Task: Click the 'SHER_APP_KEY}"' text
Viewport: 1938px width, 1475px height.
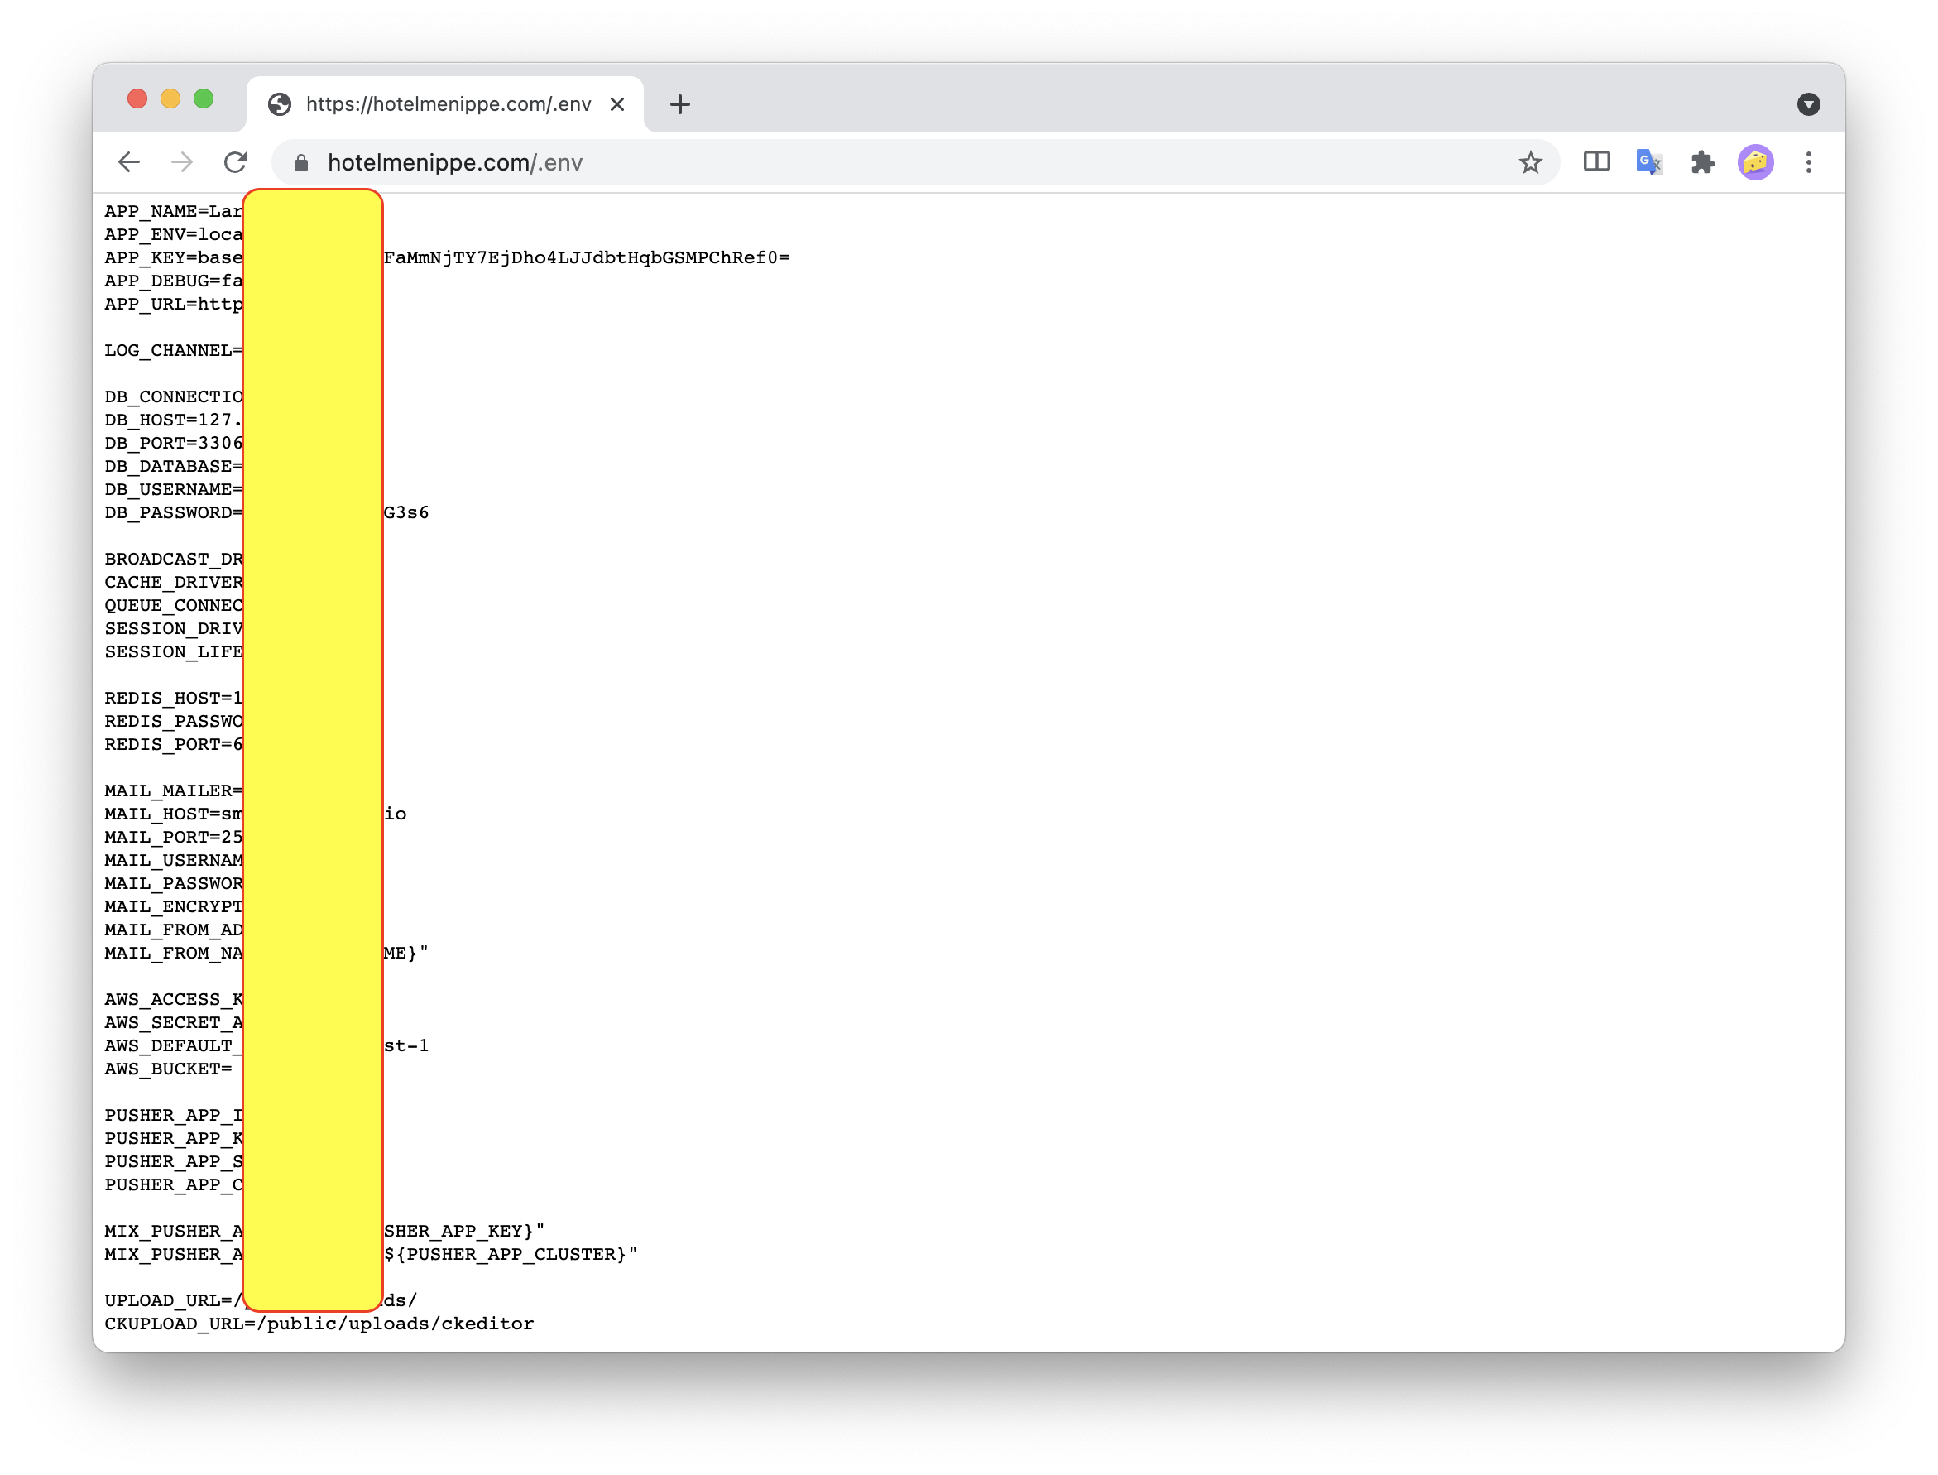Action: coord(463,1231)
